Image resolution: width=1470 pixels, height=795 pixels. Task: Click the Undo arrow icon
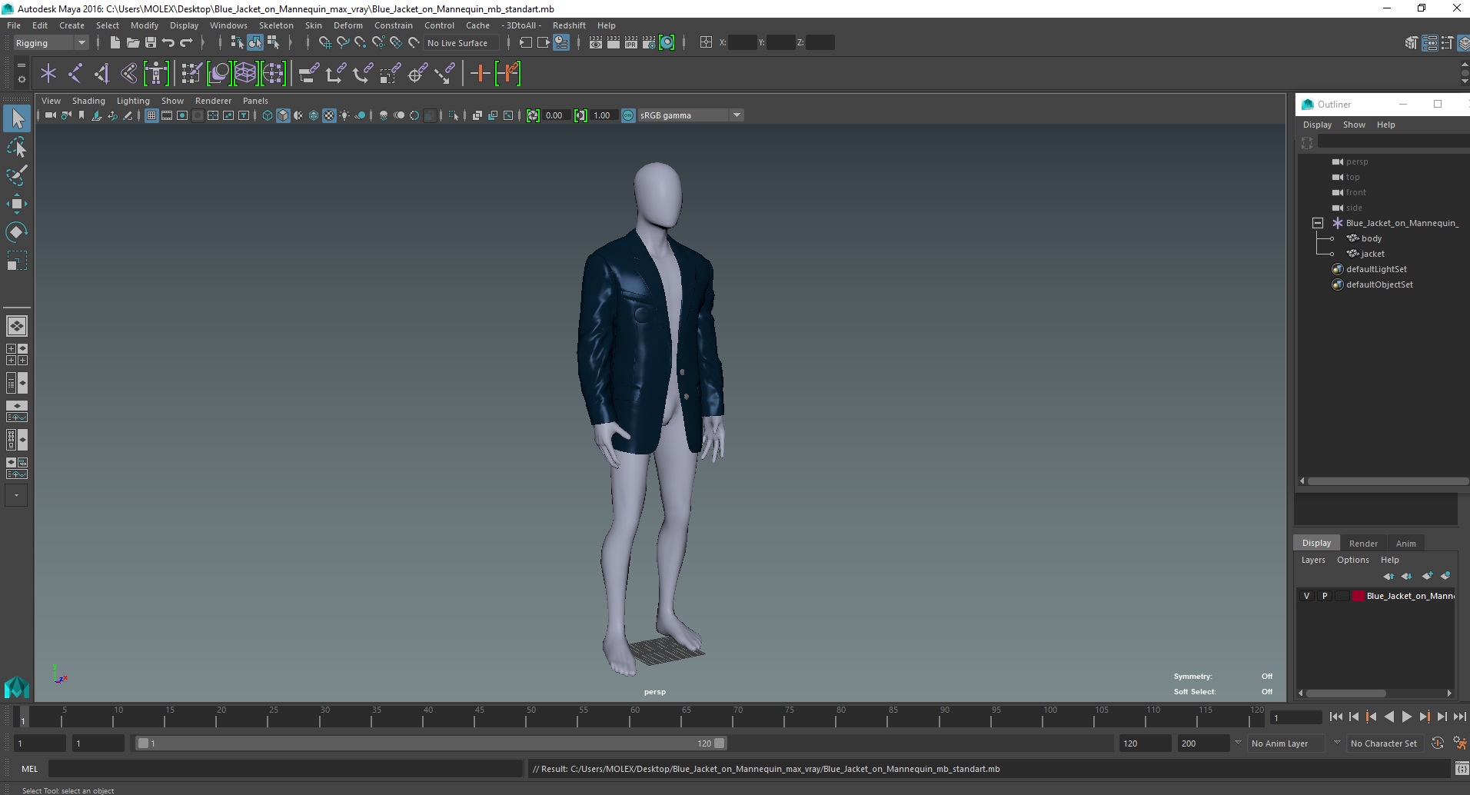(168, 43)
